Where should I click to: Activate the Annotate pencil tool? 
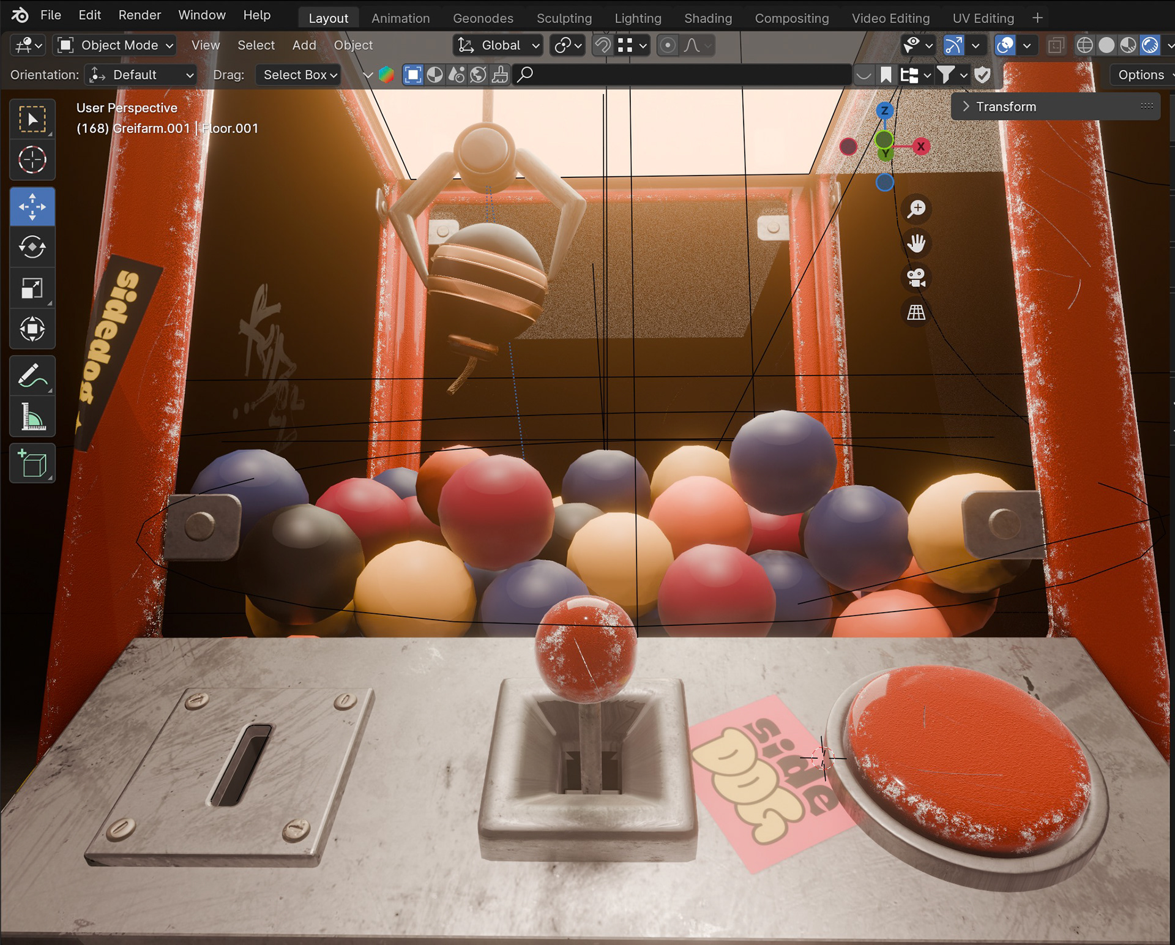click(32, 376)
